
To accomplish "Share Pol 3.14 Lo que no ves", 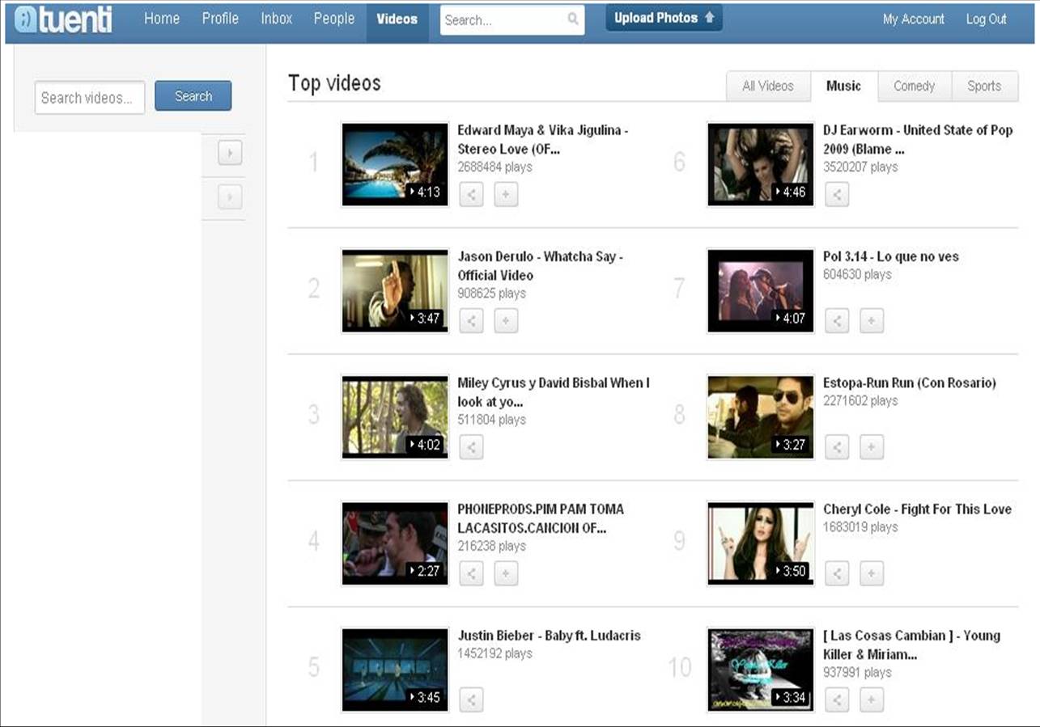I will 837,320.
